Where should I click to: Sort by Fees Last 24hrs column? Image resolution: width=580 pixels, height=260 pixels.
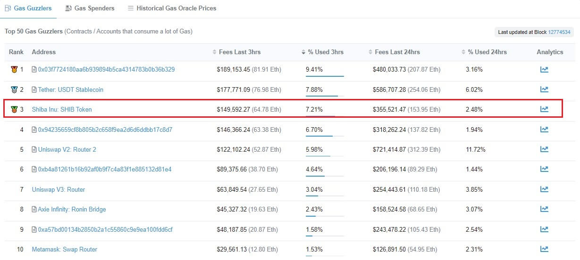(x=395, y=52)
